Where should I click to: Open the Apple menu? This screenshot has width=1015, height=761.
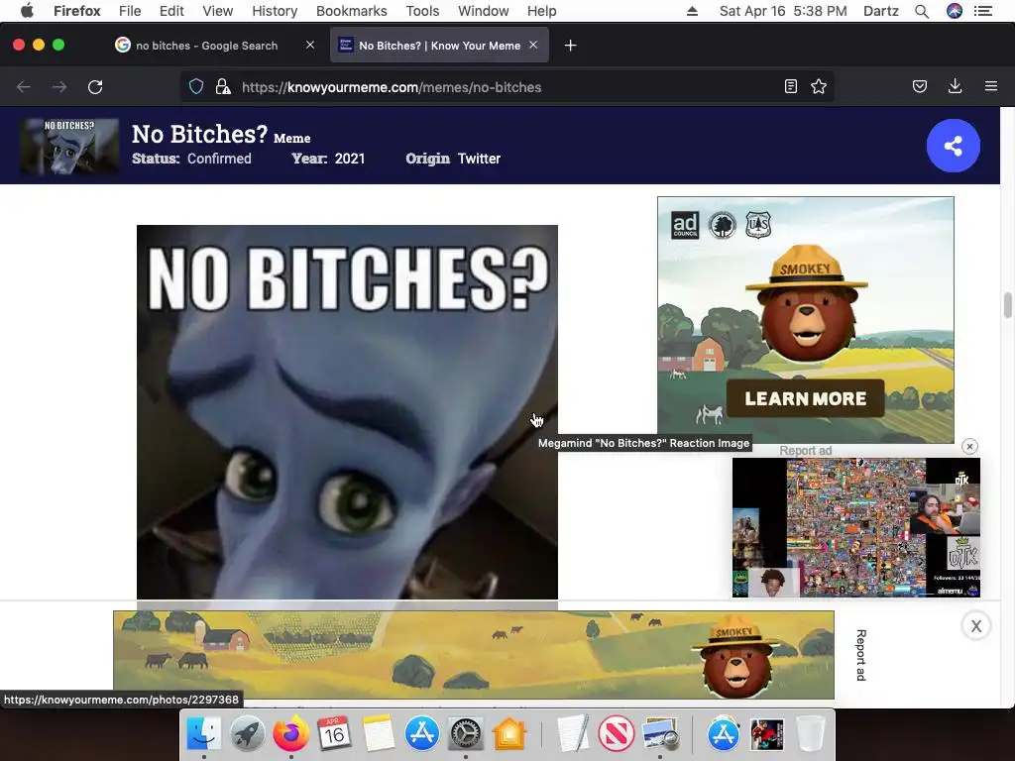27,11
